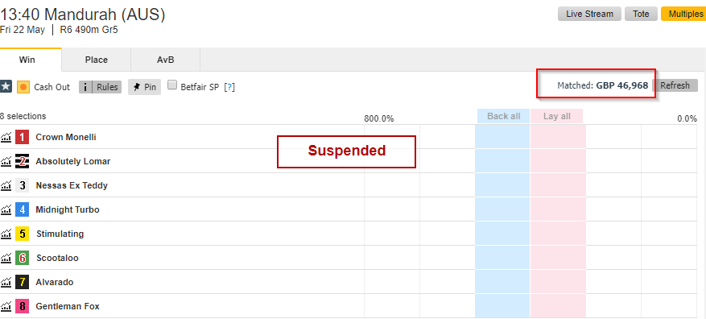This screenshot has height=319, width=706.
Task: Open the chart icon for Gentleman Fox
Action: [6, 306]
